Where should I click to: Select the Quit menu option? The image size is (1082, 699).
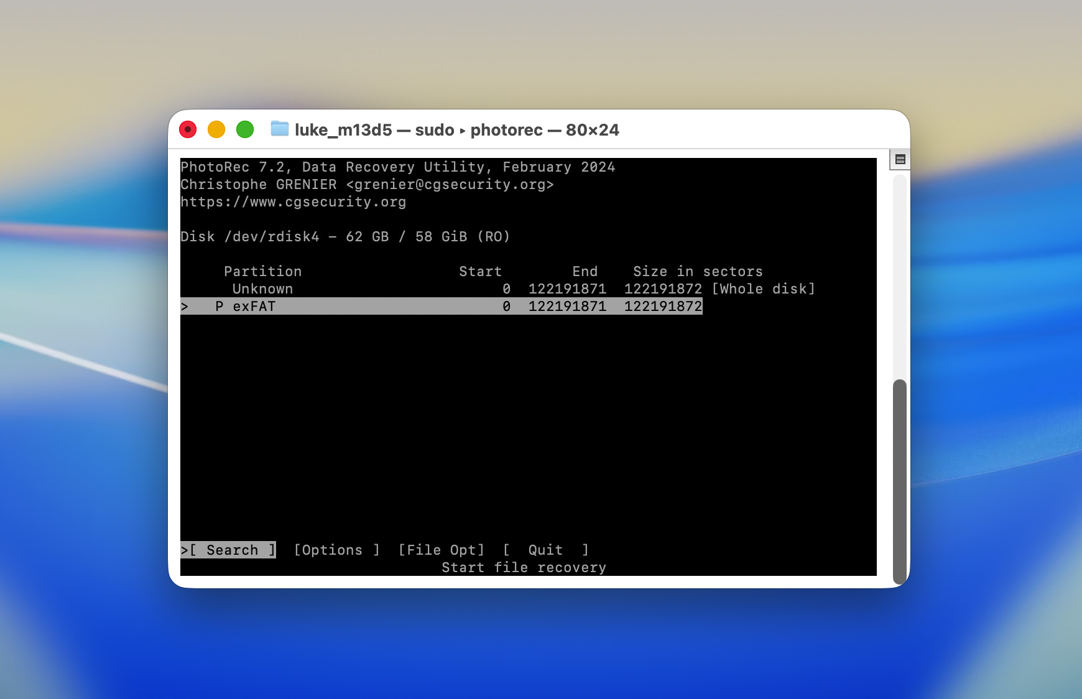pos(545,550)
